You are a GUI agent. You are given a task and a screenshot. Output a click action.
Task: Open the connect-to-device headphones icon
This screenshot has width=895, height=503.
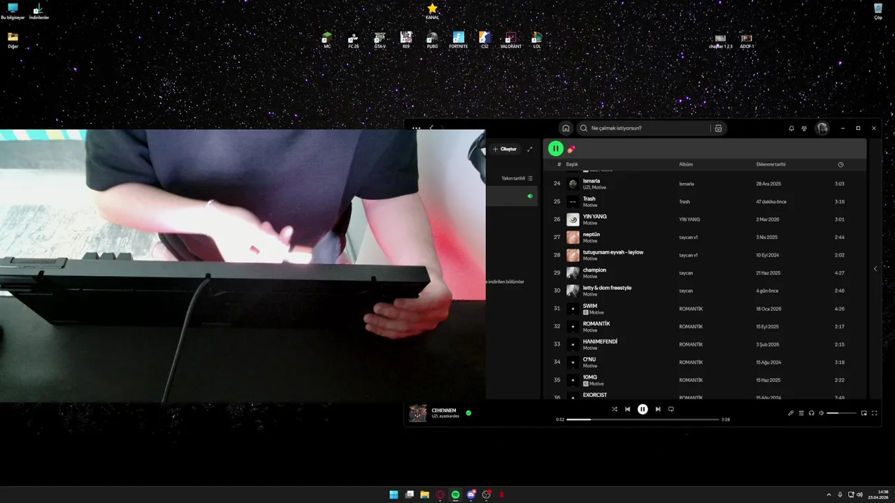(811, 413)
